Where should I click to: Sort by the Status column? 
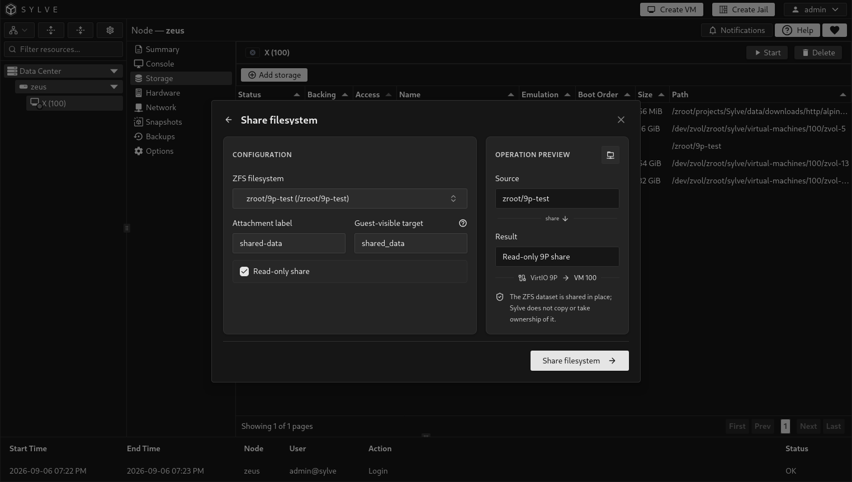269,94
